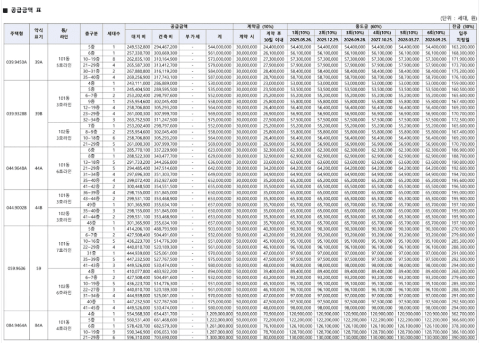Select housing type cell '039.9450A'
The height and width of the screenshot is (343, 480).
[x=16, y=62]
